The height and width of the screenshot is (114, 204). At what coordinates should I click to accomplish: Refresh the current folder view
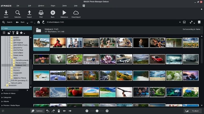[x=43, y=22]
